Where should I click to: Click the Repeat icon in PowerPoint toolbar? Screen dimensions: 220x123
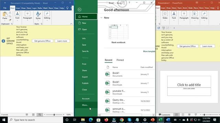pyautogui.click(x=159, y=28)
